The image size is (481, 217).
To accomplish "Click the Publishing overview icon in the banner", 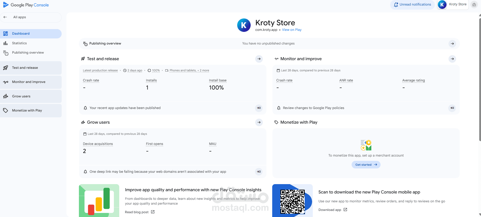I will tap(85, 44).
